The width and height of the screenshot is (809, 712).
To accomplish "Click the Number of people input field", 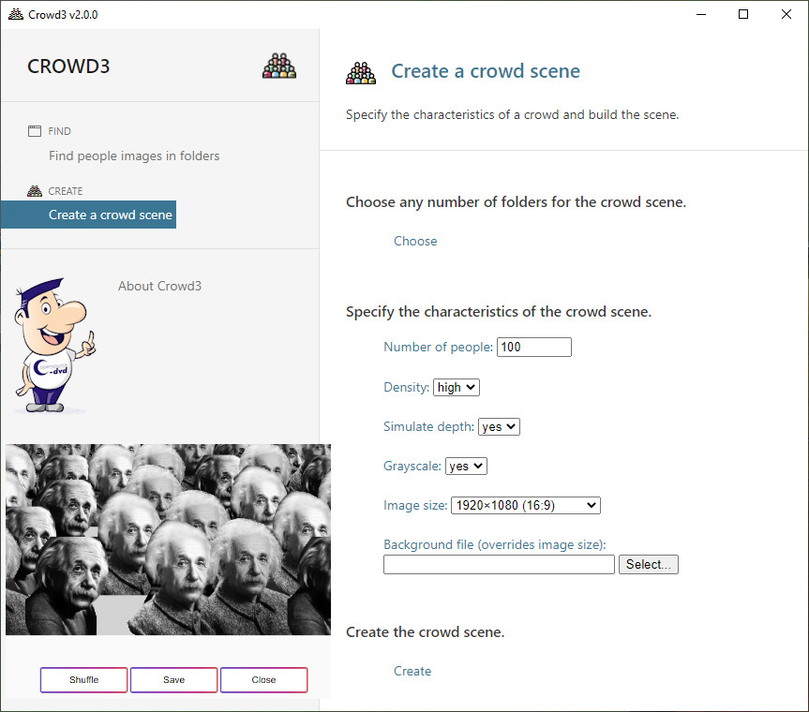I will pyautogui.click(x=533, y=347).
